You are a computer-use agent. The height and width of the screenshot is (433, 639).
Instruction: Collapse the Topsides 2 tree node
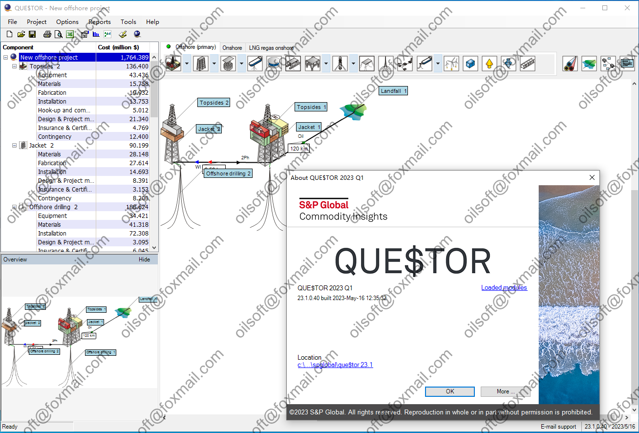coord(15,66)
